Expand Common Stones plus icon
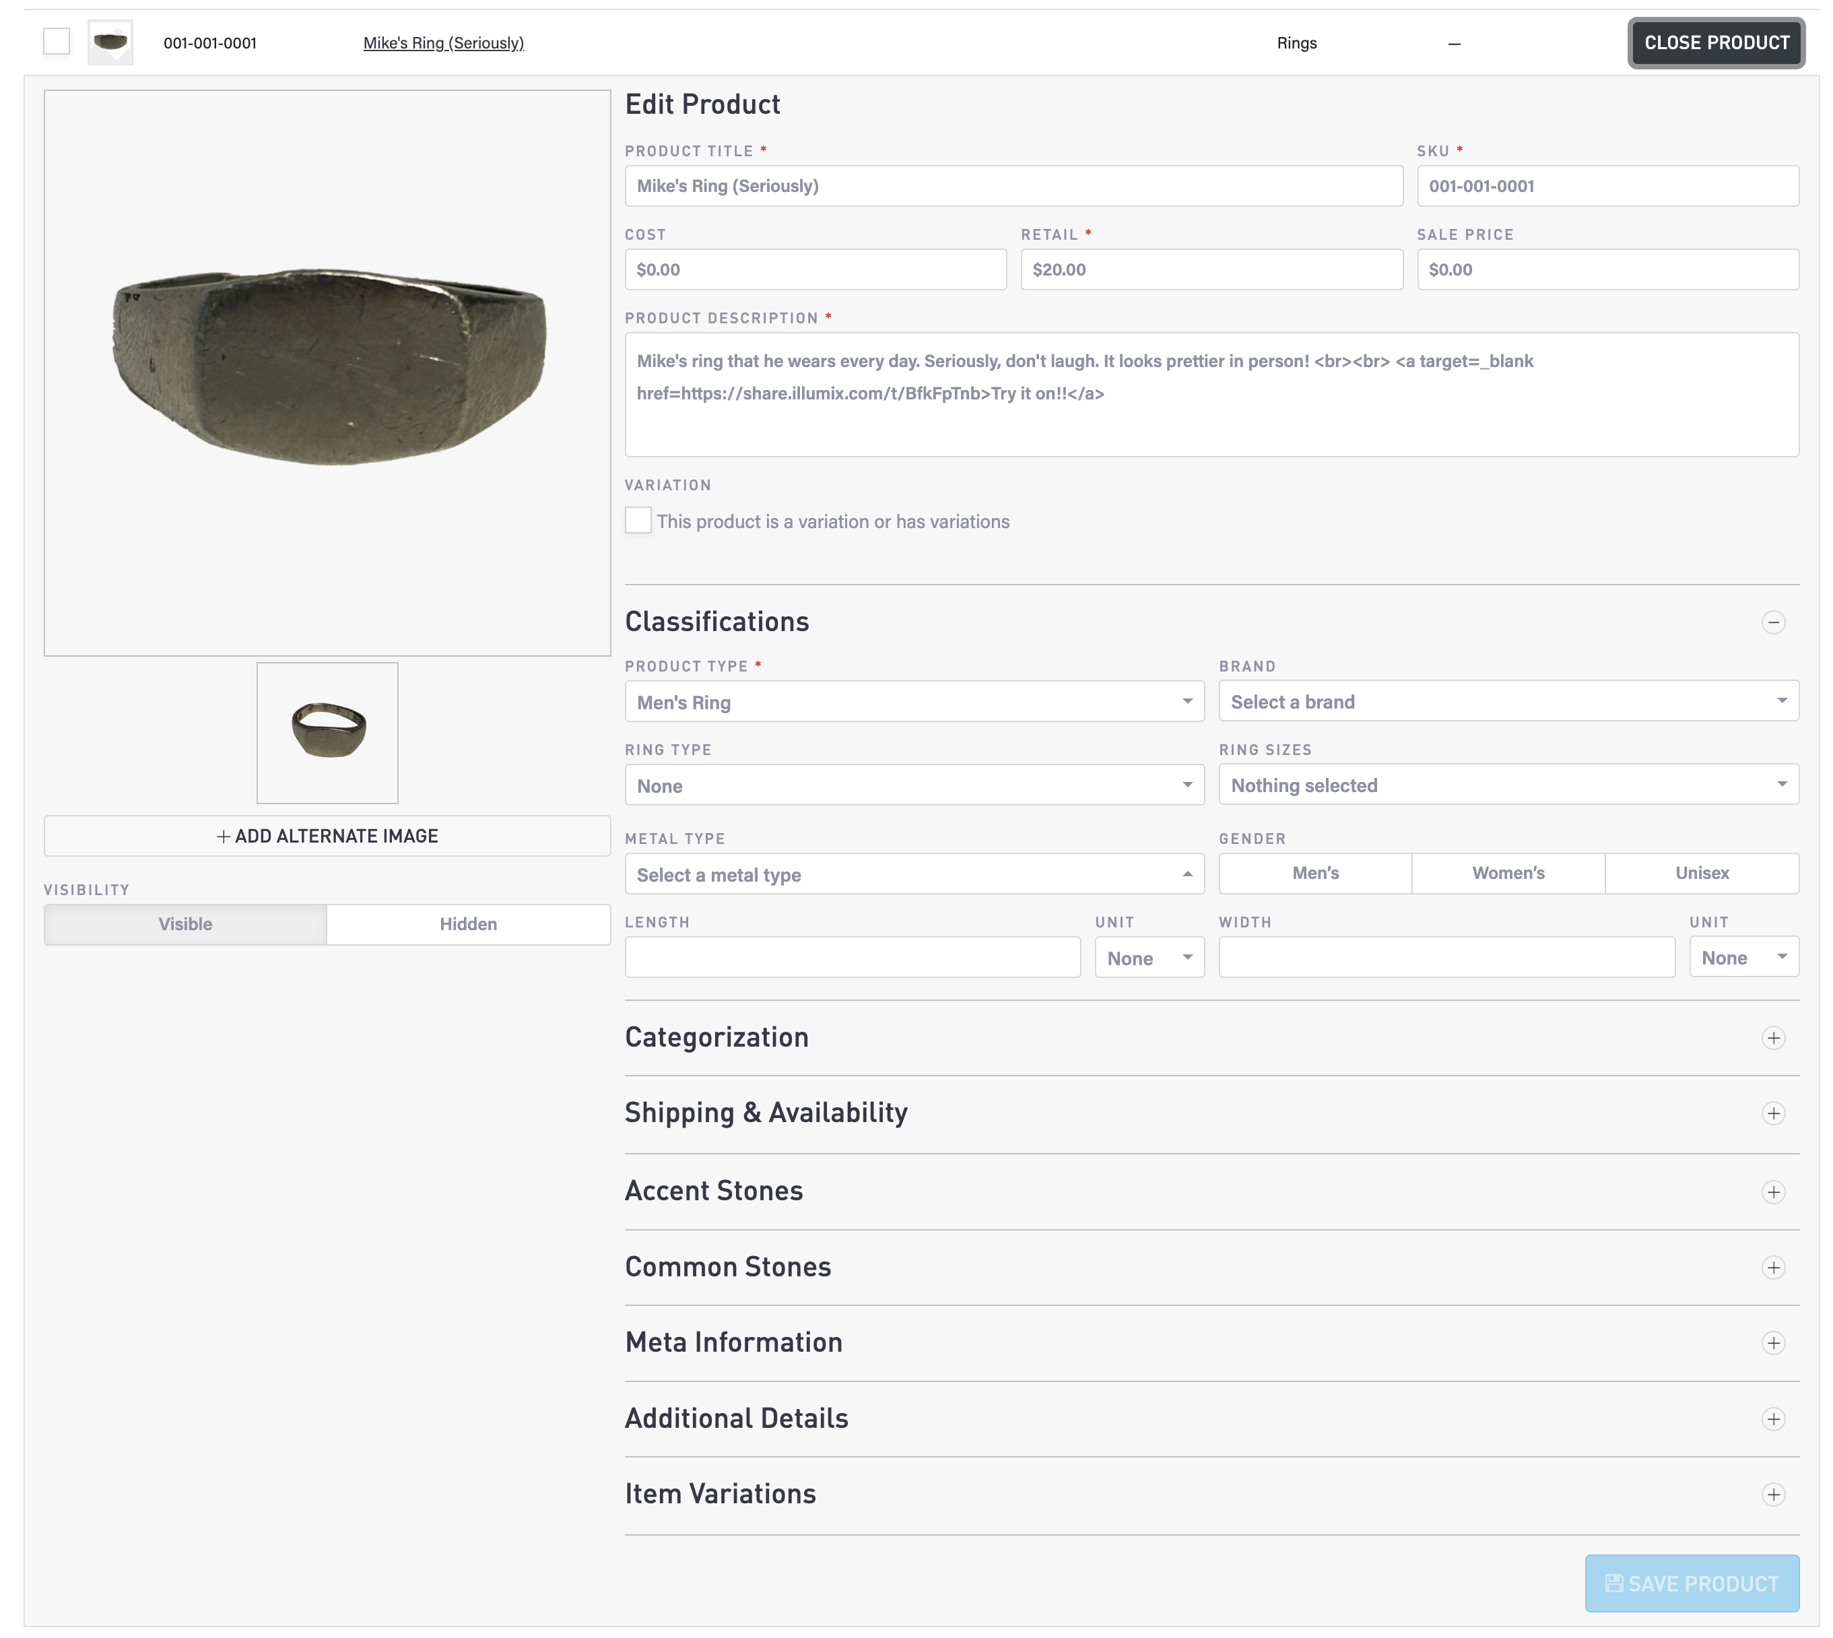Viewport: 1833px width, 1638px height. pyautogui.click(x=1772, y=1267)
